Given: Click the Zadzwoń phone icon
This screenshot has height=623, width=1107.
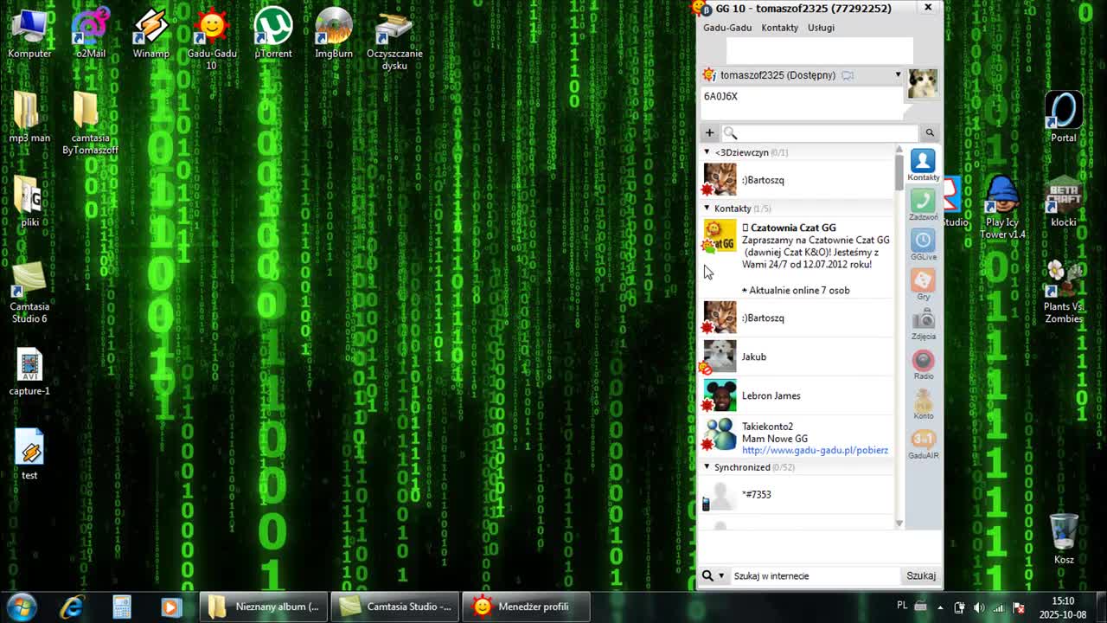Looking at the screenshot, I should pos(923,203).
